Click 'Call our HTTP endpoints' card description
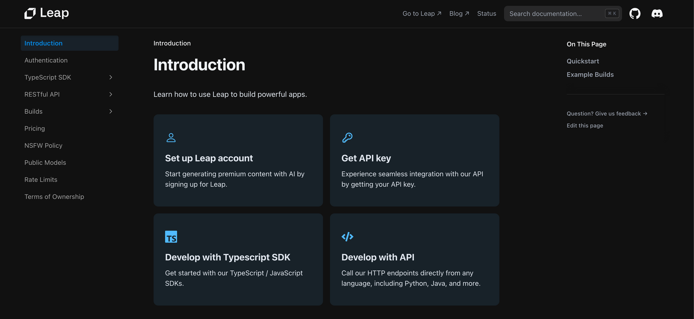 411,278
